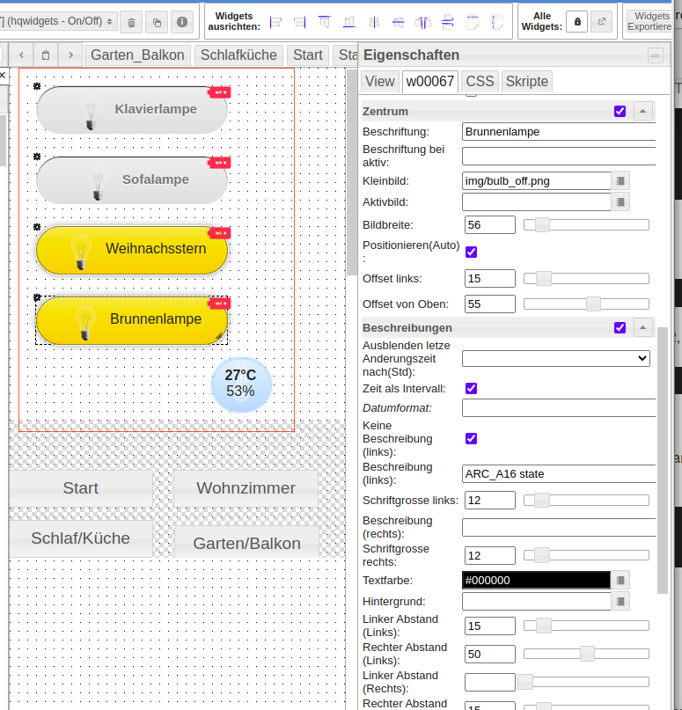Screen dimensions: 682x710
Task: Toggle the Zentrum group checkbox
Action: click(620, 112)
